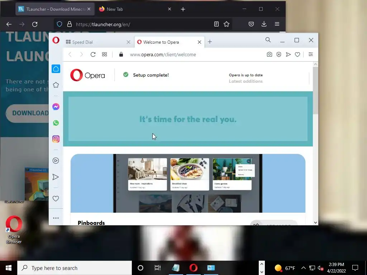Open the Windows Start menu
This screenshot has width=367, height=275.
pyautogui.click(x=9, y=268)
